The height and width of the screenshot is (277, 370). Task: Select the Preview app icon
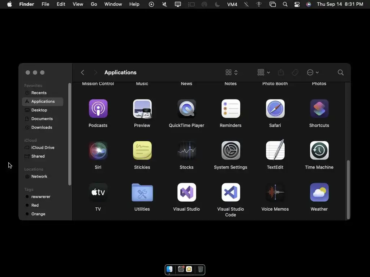(142, 109)
